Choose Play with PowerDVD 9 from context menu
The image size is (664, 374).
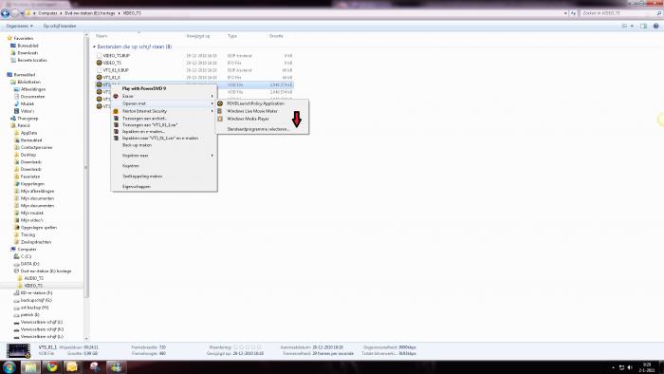pyautogui.click(x=144, y=88)
